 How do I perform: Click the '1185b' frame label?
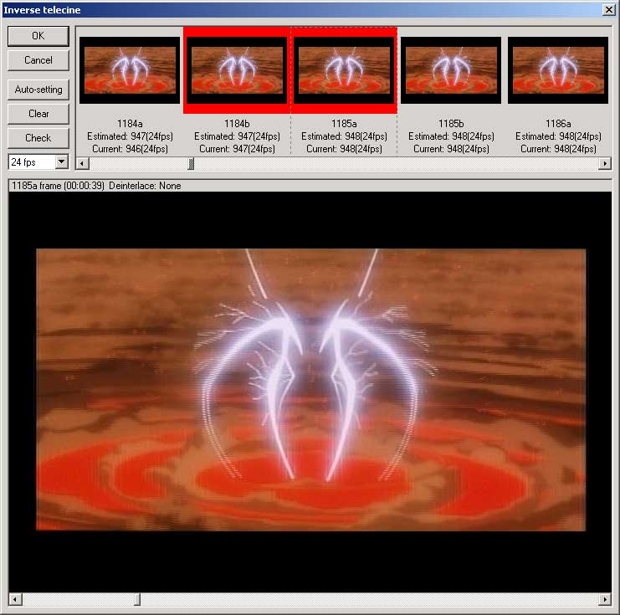[x=451, y=123]
